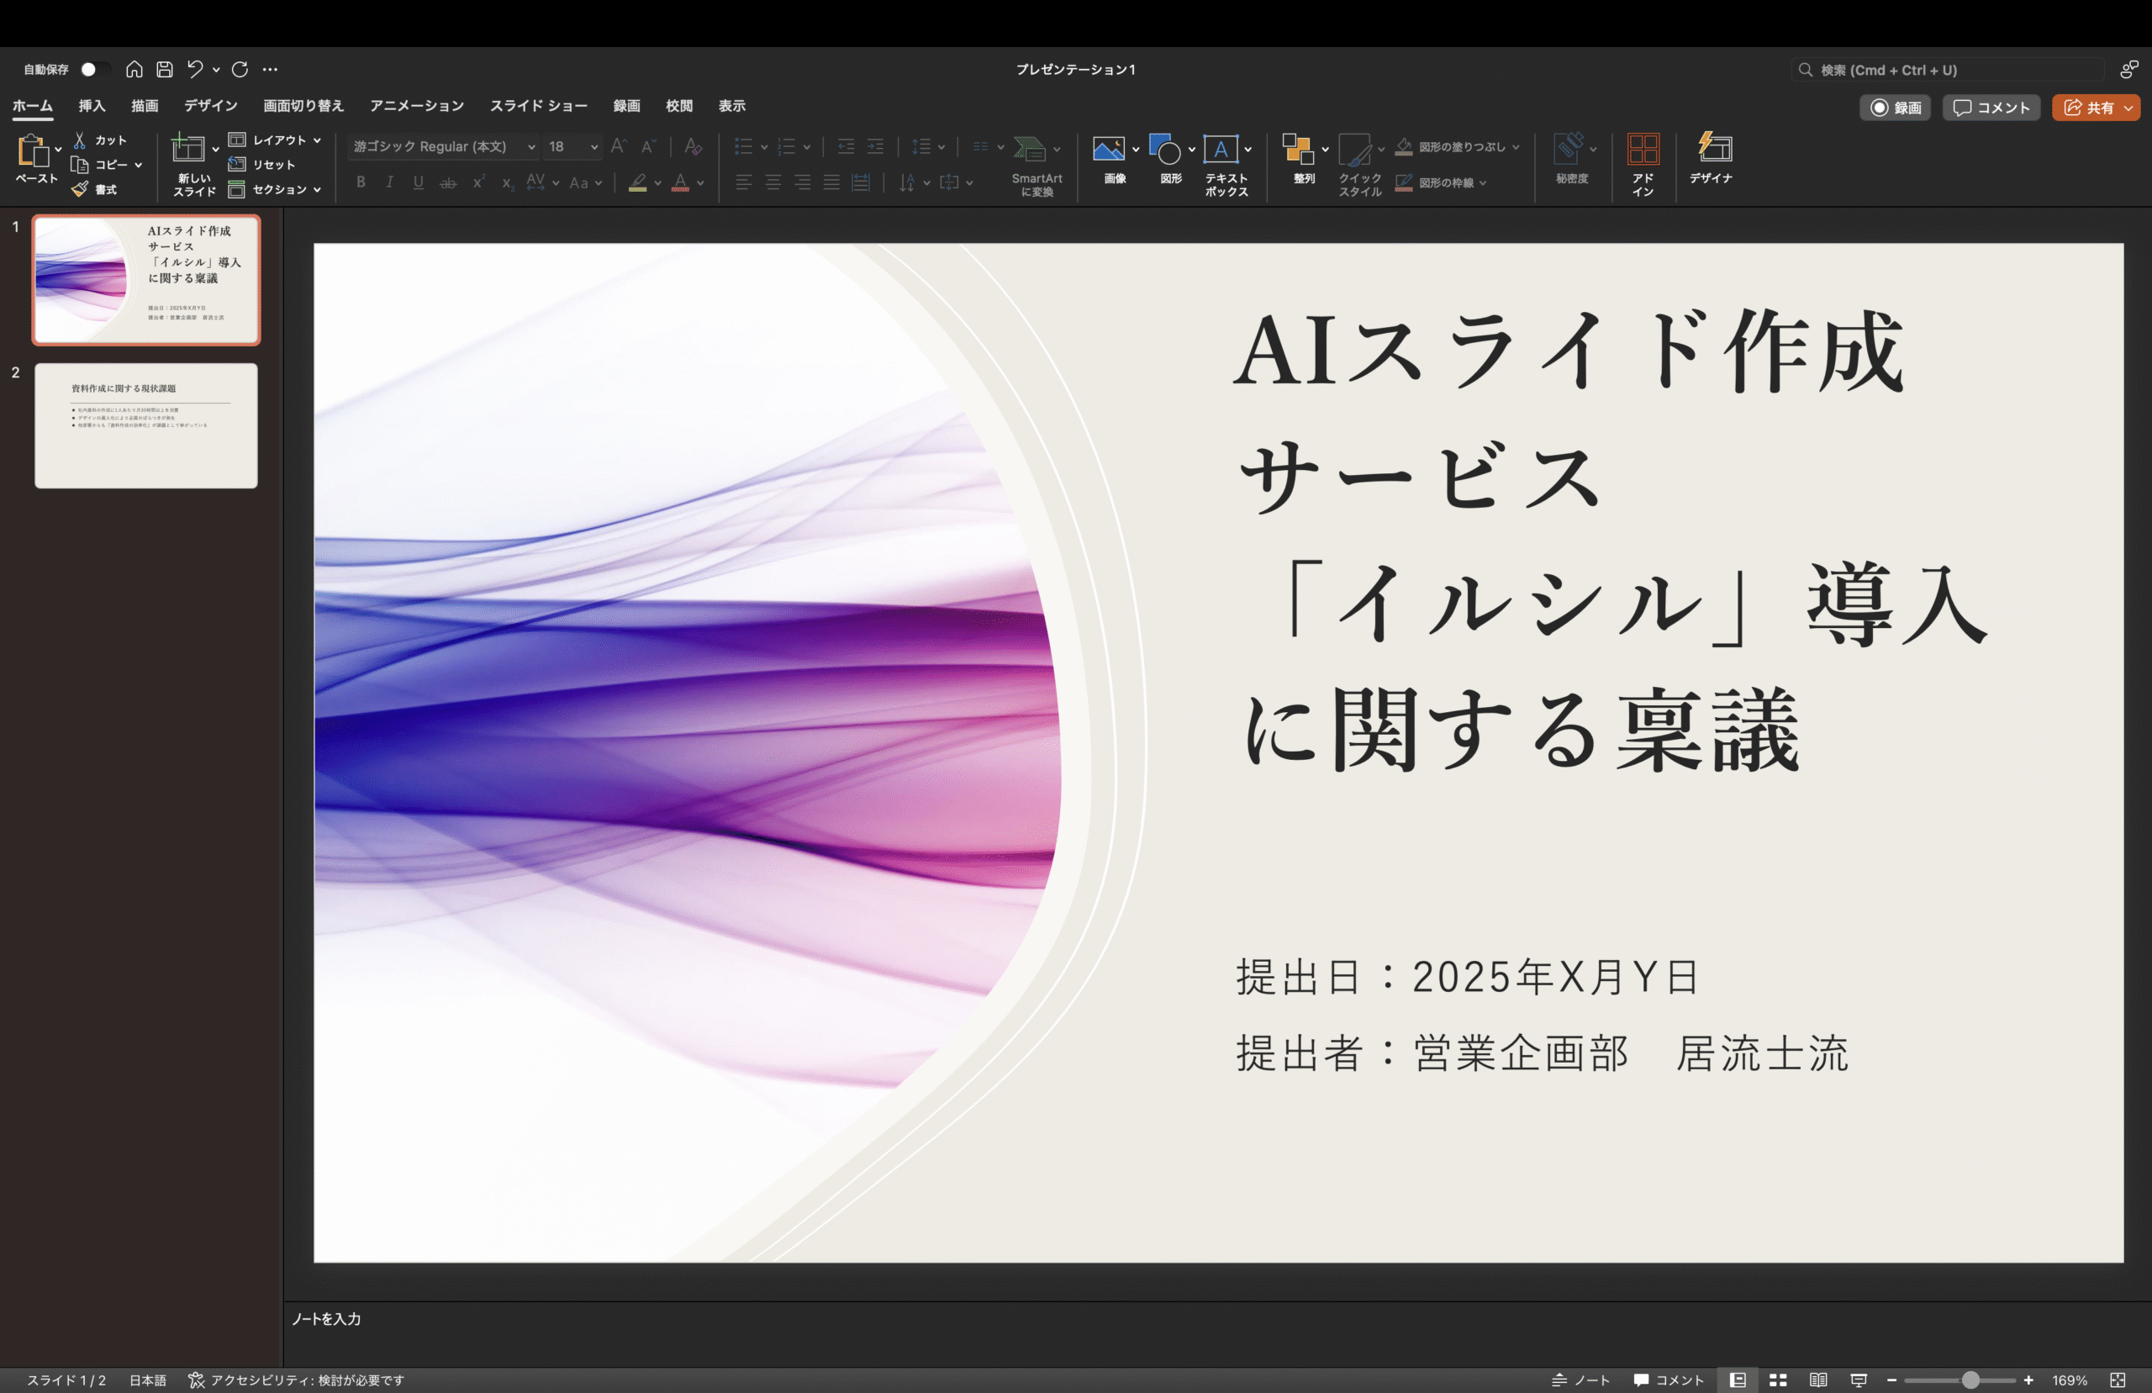Click the clear formatting icon

pyautogui.click(x=694, y=146)
